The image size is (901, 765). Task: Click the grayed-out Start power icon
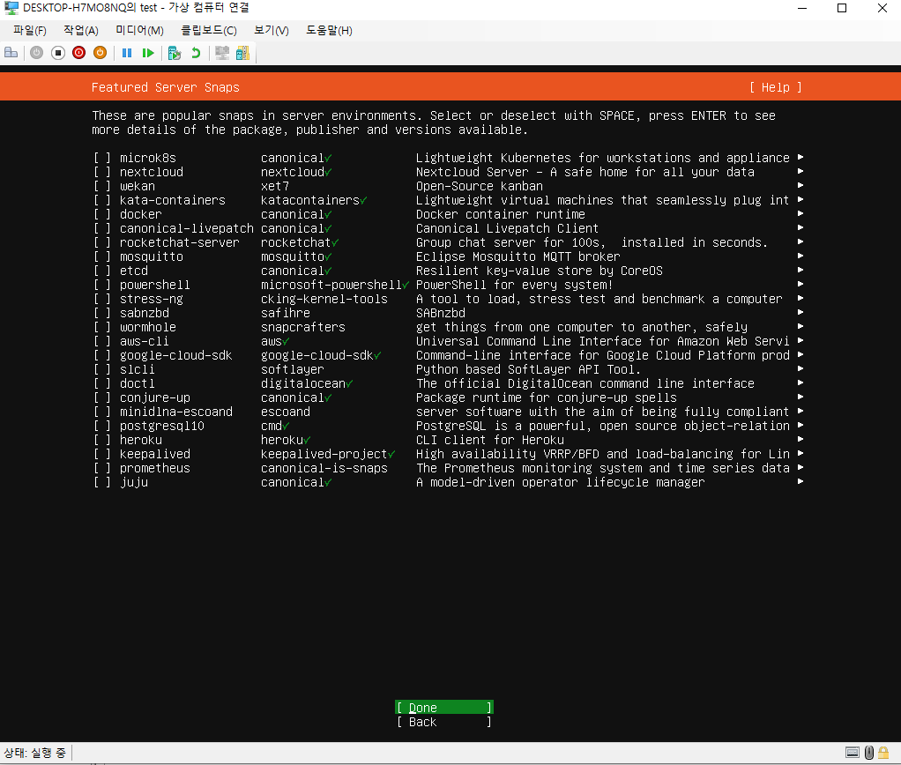pyautogui.click(x=36, y=53)
